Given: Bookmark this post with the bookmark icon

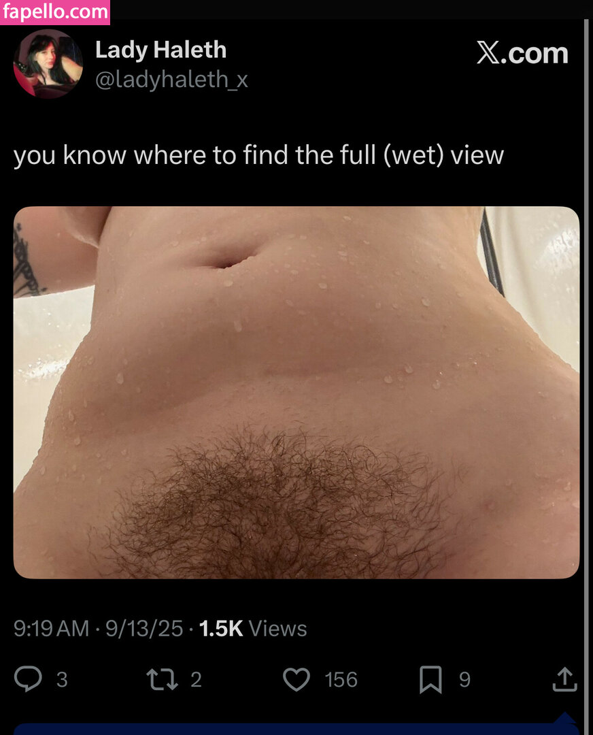Looking at the screenshot, I should [x=430, y=679].
